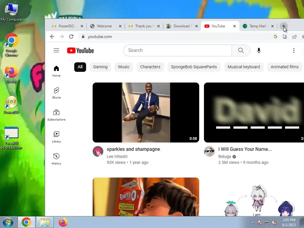
Task: Click the YouTube search field
Action: click(178, 50)
